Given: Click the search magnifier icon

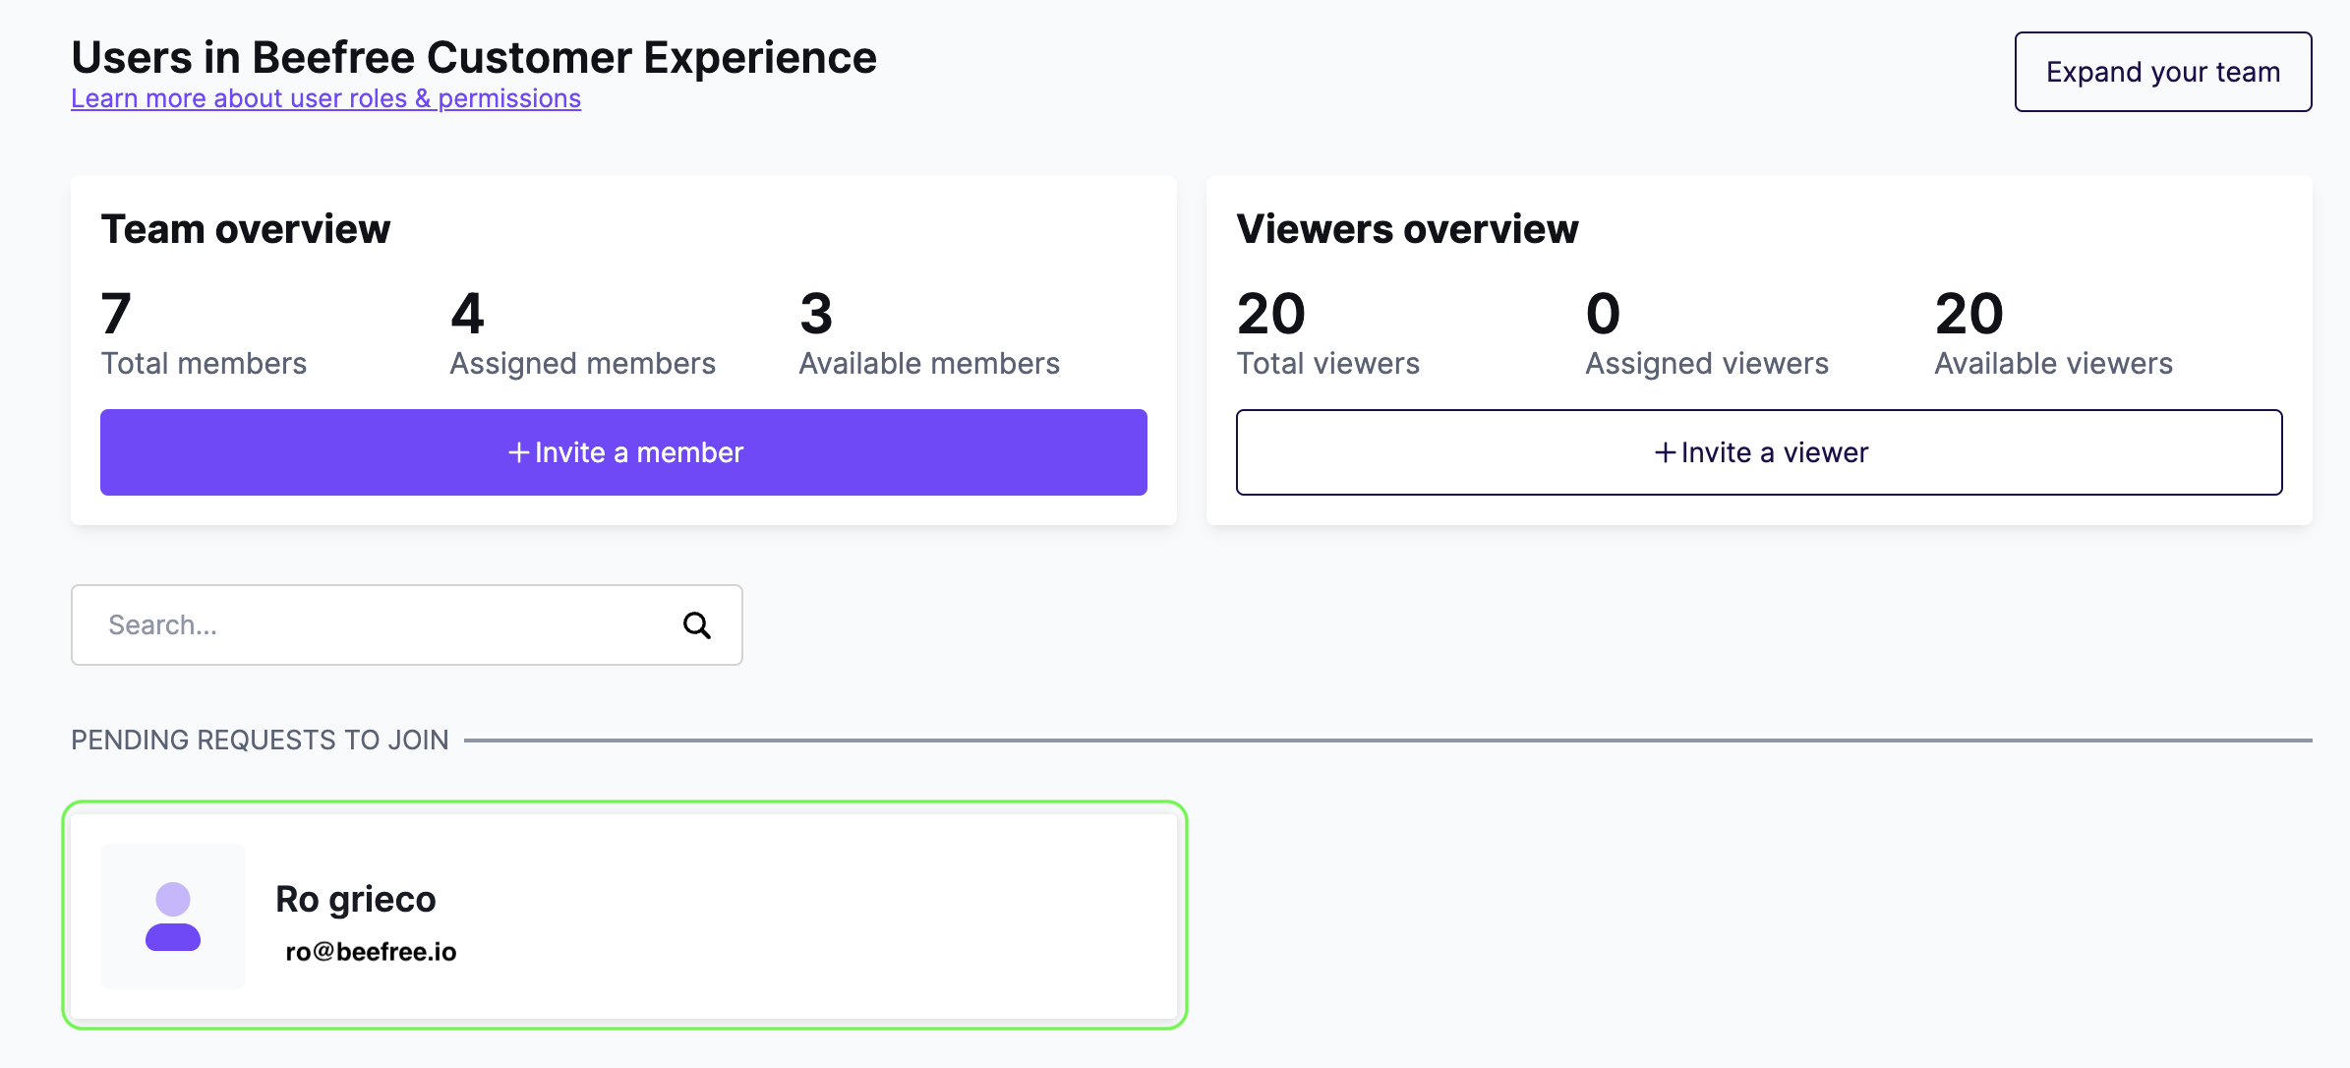Looking at the screenshot, I should 697,625.
